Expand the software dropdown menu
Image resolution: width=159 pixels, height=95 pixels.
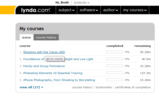tap(89, 10)
